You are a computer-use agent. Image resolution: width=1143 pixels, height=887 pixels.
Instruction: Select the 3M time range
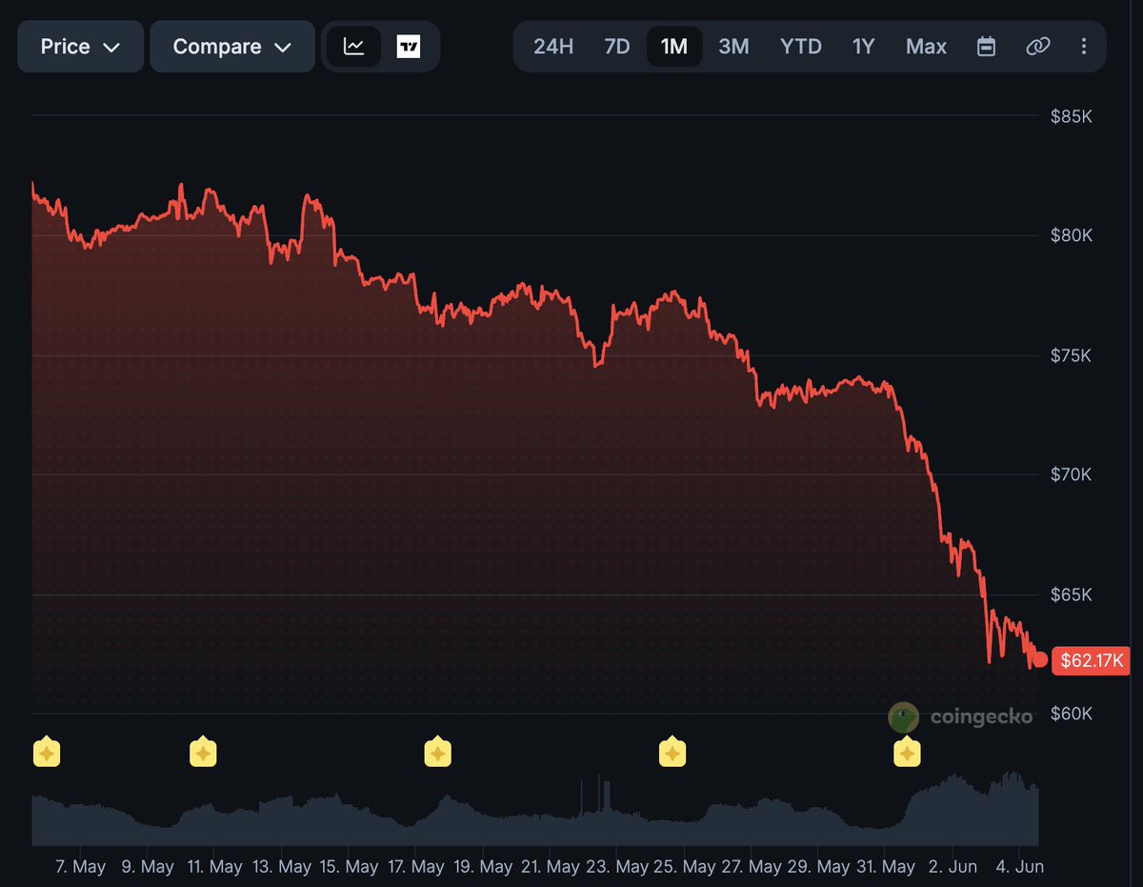tap(733, 47)
